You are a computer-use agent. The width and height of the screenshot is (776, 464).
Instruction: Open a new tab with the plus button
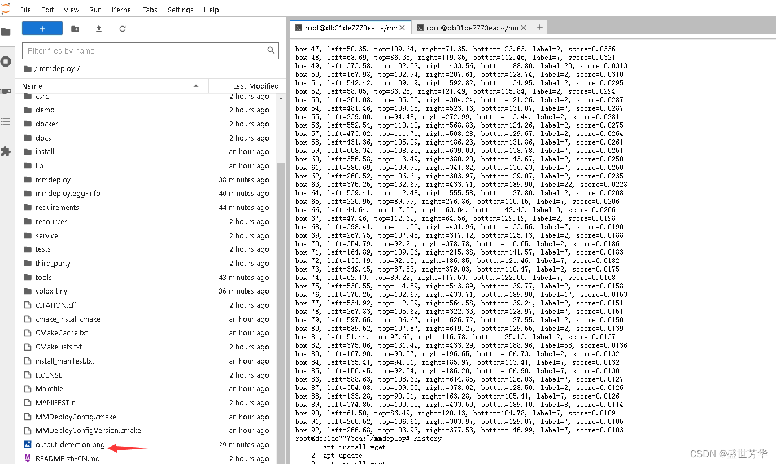tap(540, 27)
